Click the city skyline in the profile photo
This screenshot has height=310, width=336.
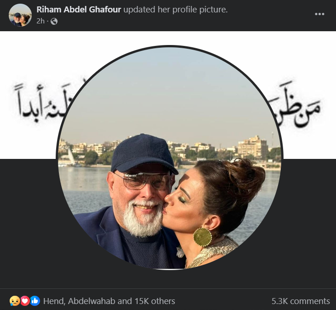(169, 151)
